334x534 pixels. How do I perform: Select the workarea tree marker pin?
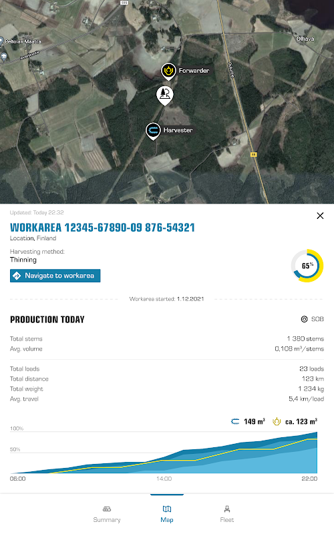[165, 95]
